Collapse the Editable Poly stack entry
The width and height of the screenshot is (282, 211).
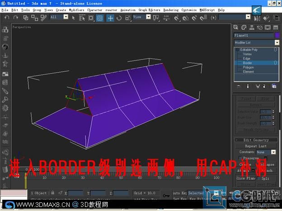coord(237,50)
